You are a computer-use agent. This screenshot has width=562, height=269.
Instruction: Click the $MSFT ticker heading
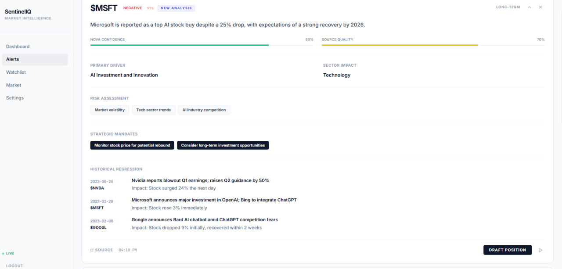(104, 8)
